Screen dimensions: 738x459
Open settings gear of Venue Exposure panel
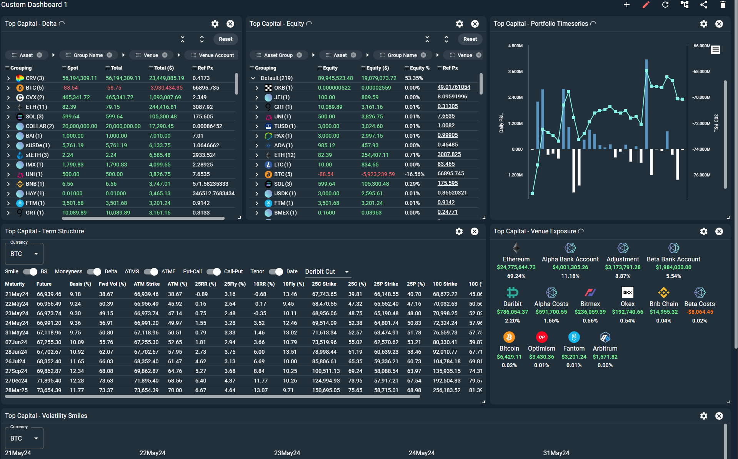coord(704,231)
